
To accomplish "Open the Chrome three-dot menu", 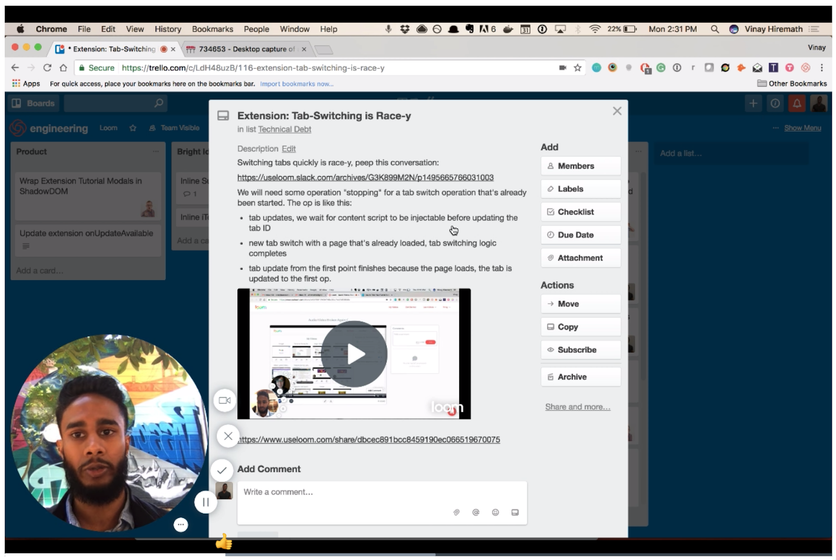I will pos(821,68).
